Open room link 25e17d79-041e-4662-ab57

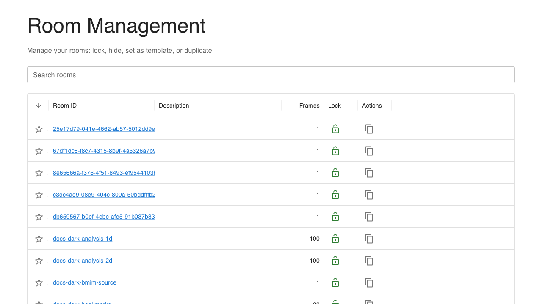104,129
